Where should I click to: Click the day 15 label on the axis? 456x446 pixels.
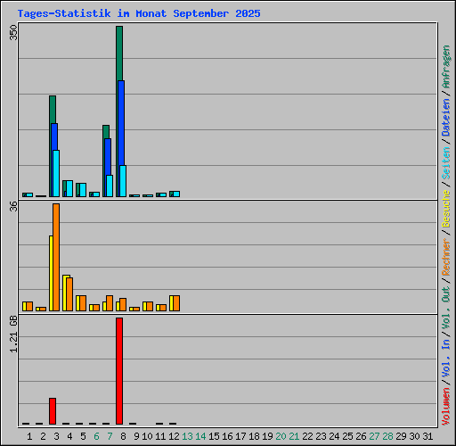(x=214, y=436)
